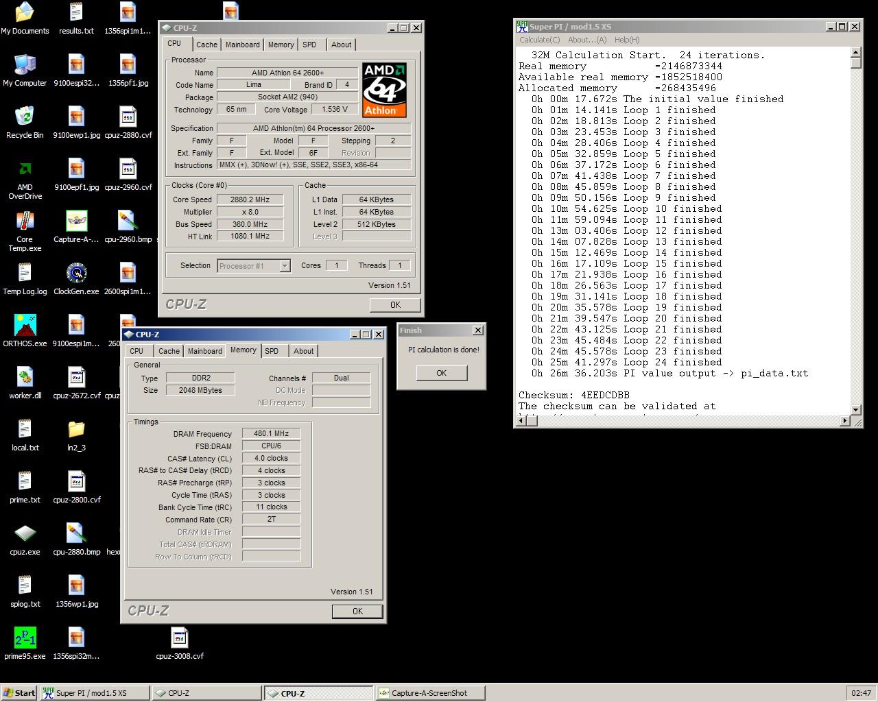Viewport: 878px width, 702px height.
Task: Select worker.dll file icon
Action: click(25, 383)
